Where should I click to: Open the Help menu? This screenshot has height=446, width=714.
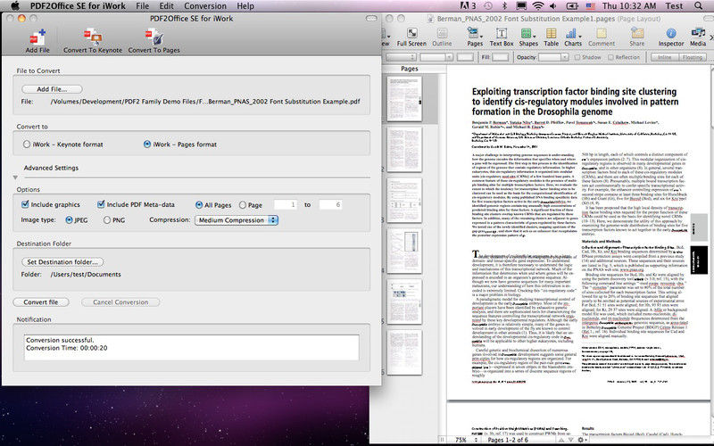[x=245, y=6]
